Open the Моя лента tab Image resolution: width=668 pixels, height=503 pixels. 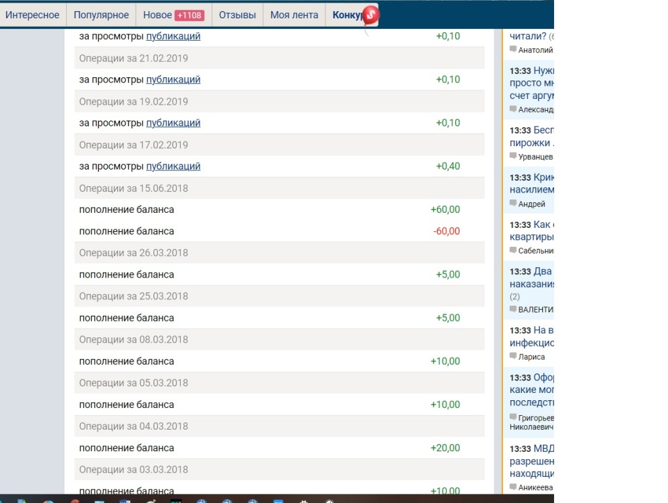click(294, 15)
